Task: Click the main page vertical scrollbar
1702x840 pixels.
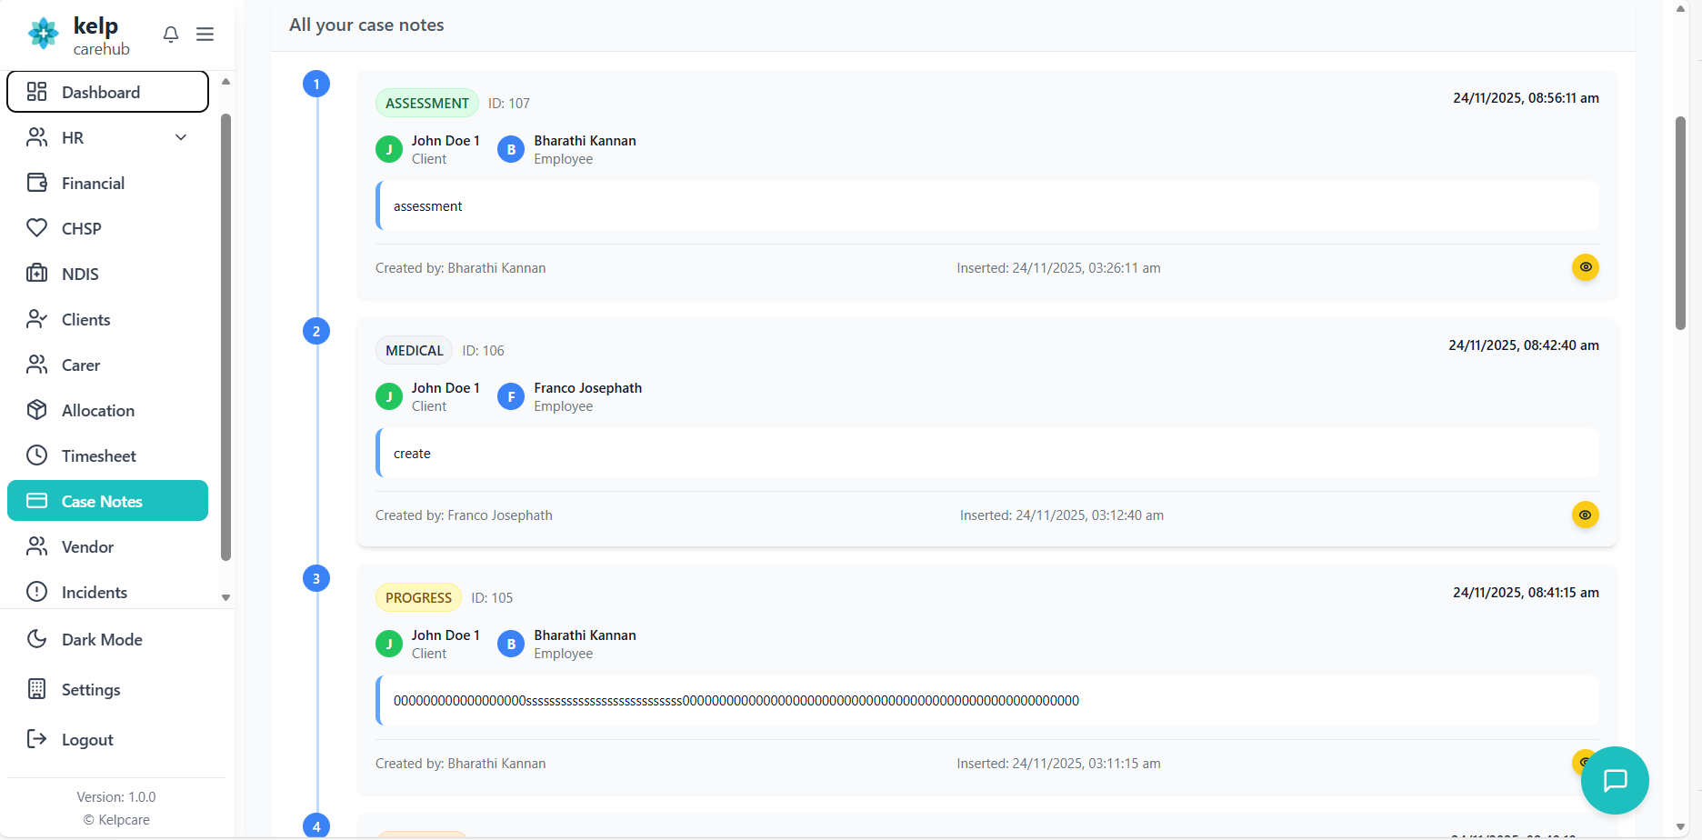Action: coord(1680,223)
